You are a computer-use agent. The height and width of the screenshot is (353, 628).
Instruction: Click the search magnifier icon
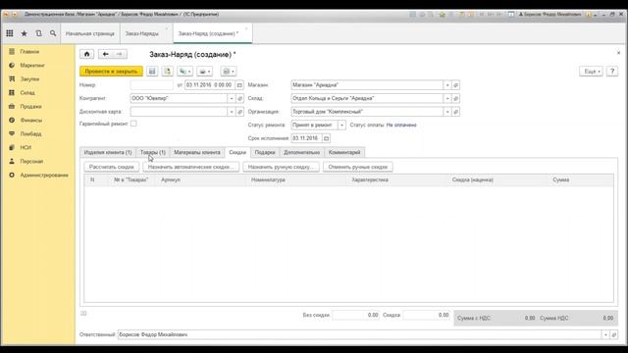53,33
